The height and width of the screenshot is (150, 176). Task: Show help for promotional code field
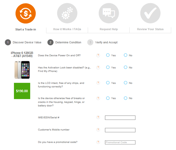pos(98,142)
